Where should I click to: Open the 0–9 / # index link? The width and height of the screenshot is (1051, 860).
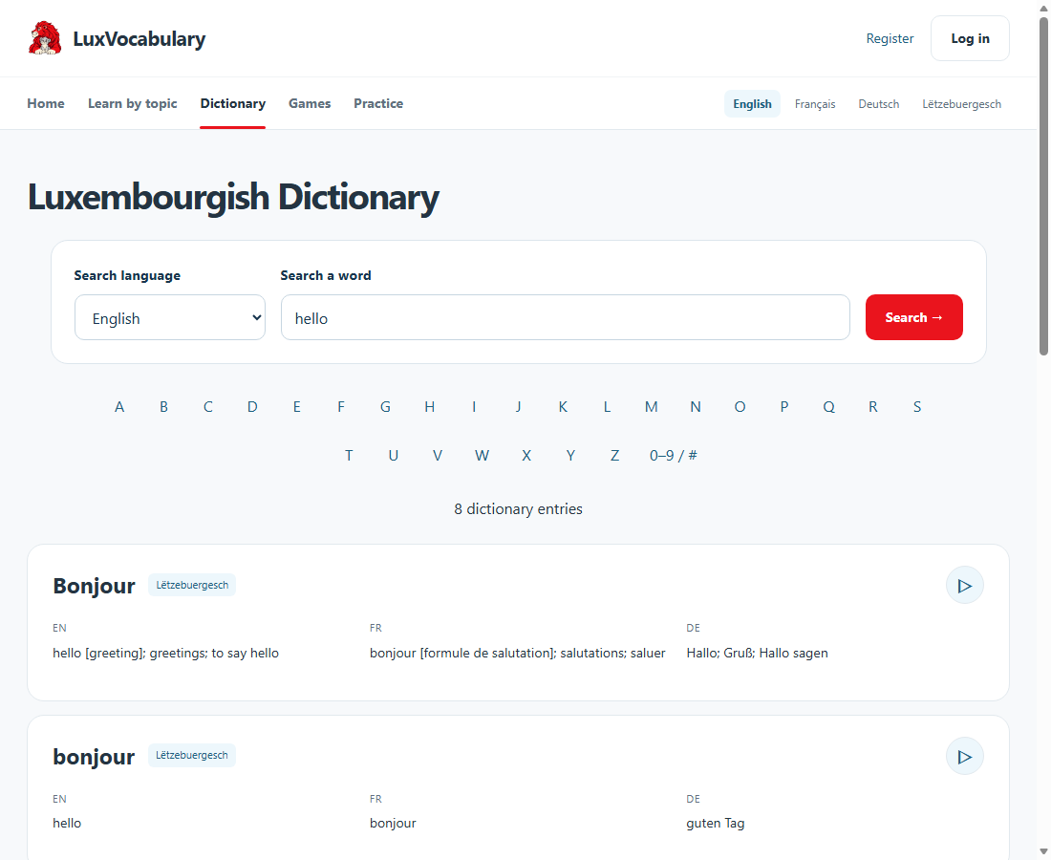tap(673, 456)
